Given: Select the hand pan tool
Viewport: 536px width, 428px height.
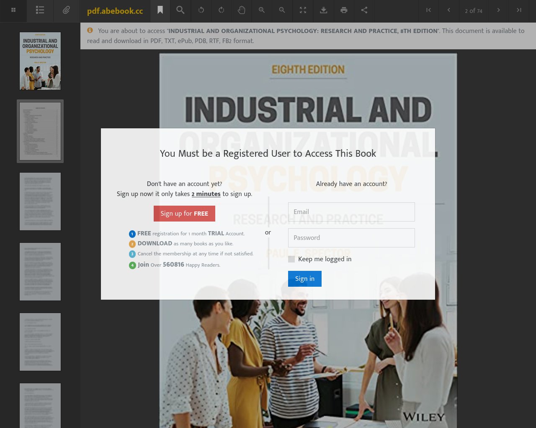Looking at the screenshot, I should pos(242,10).
